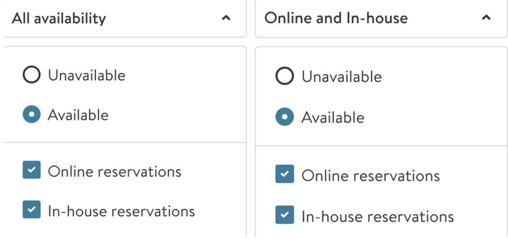
Task: Click In-house reservations label in right panel
Action: (x=378, y=216)
